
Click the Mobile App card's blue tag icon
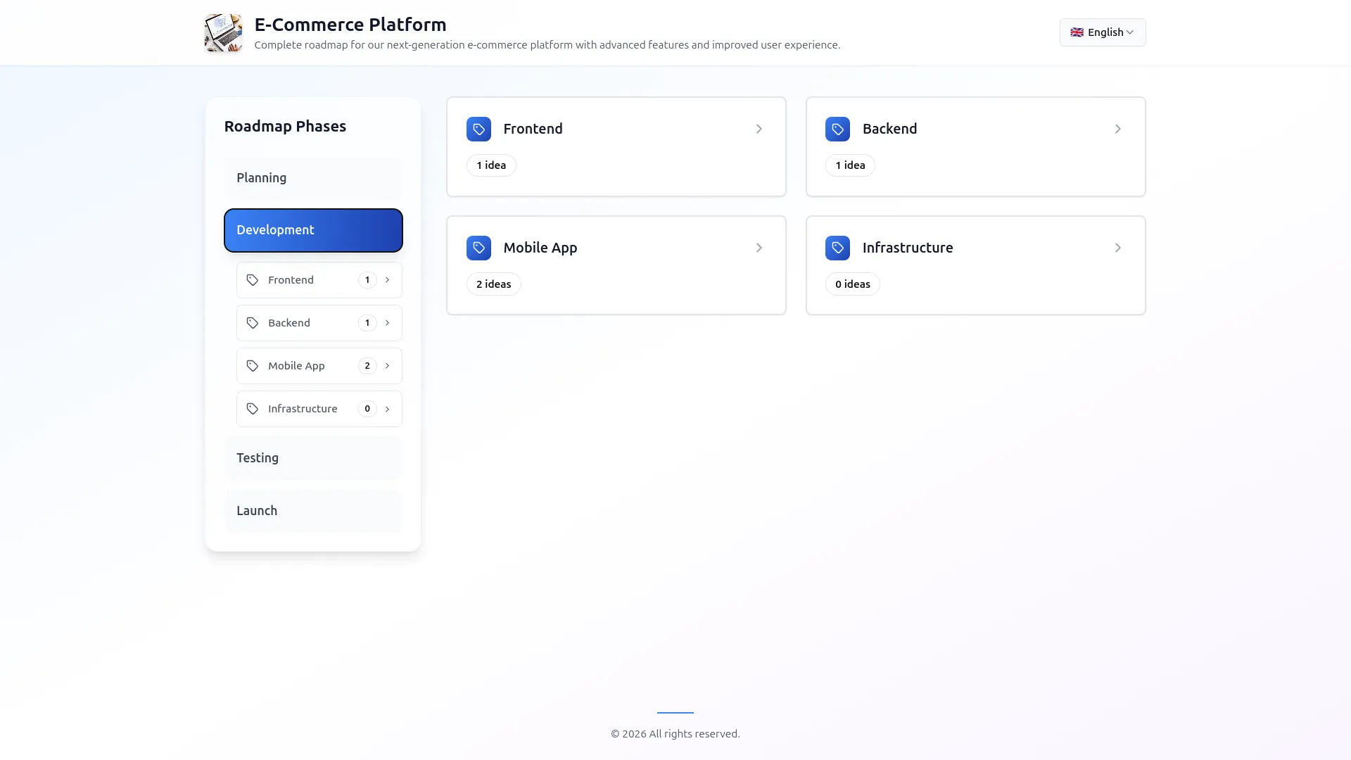pos(478,248)
